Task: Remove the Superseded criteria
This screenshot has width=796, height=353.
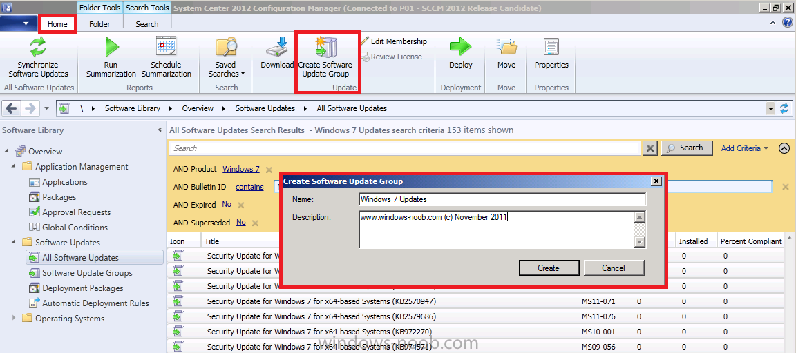Action: (x=256, y=223)
